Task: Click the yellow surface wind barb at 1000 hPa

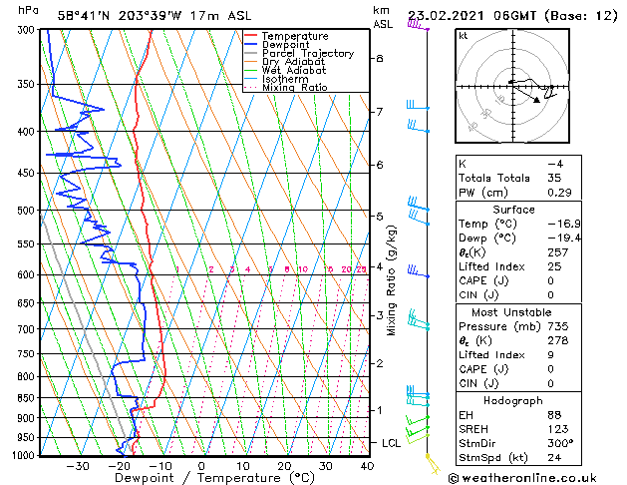Action: [x=433, y=464]
